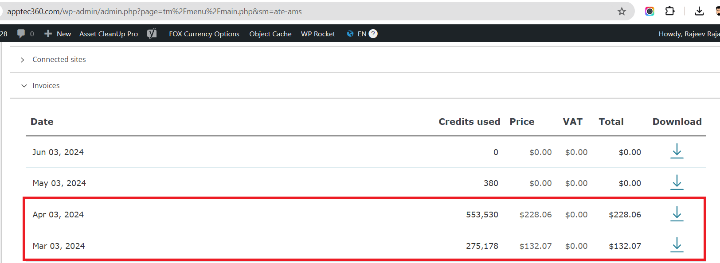Download the Jun 03, 2024 invoice
This screenshot has height=263, width=720.
677,151
